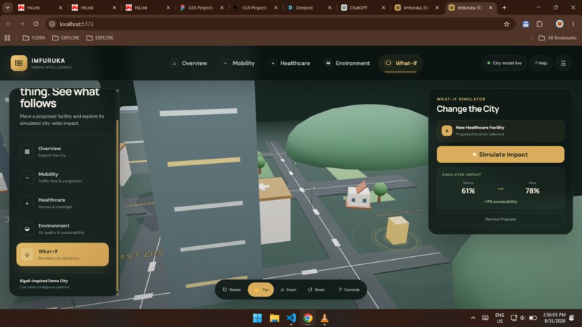Open a new browser tab
This screenshot has height=327, width=582.
pyautogui.click(x=504, y=7)
